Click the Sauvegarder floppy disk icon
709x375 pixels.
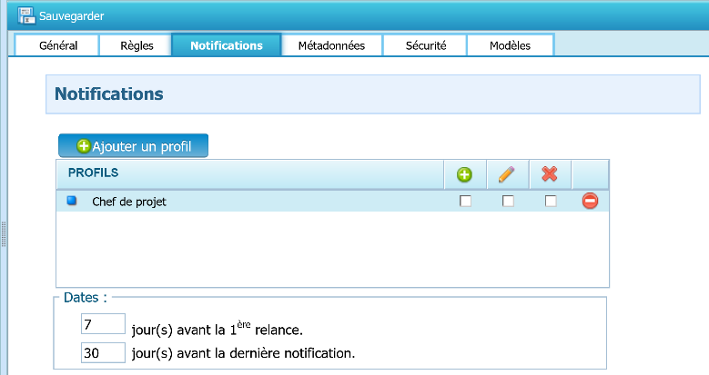pyautogui.click(x=26, y=15)
